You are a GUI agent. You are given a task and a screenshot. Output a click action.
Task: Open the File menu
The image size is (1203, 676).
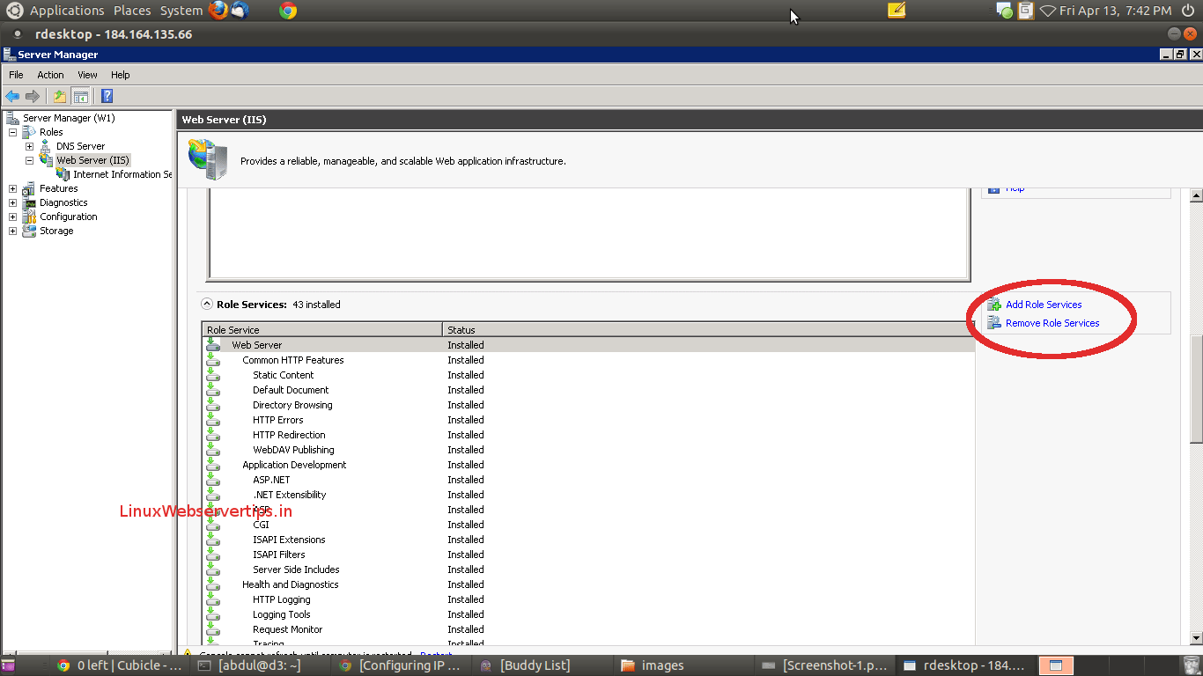pos(16,75)
